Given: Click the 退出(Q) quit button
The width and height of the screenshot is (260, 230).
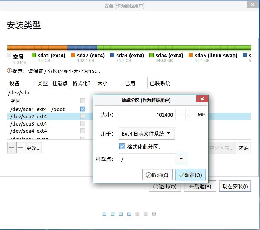Looking at the screenshot, I should [x=165, y=186].
